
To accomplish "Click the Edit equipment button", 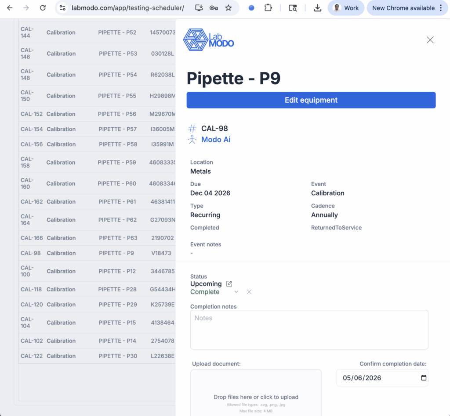I will coord(311,100).
